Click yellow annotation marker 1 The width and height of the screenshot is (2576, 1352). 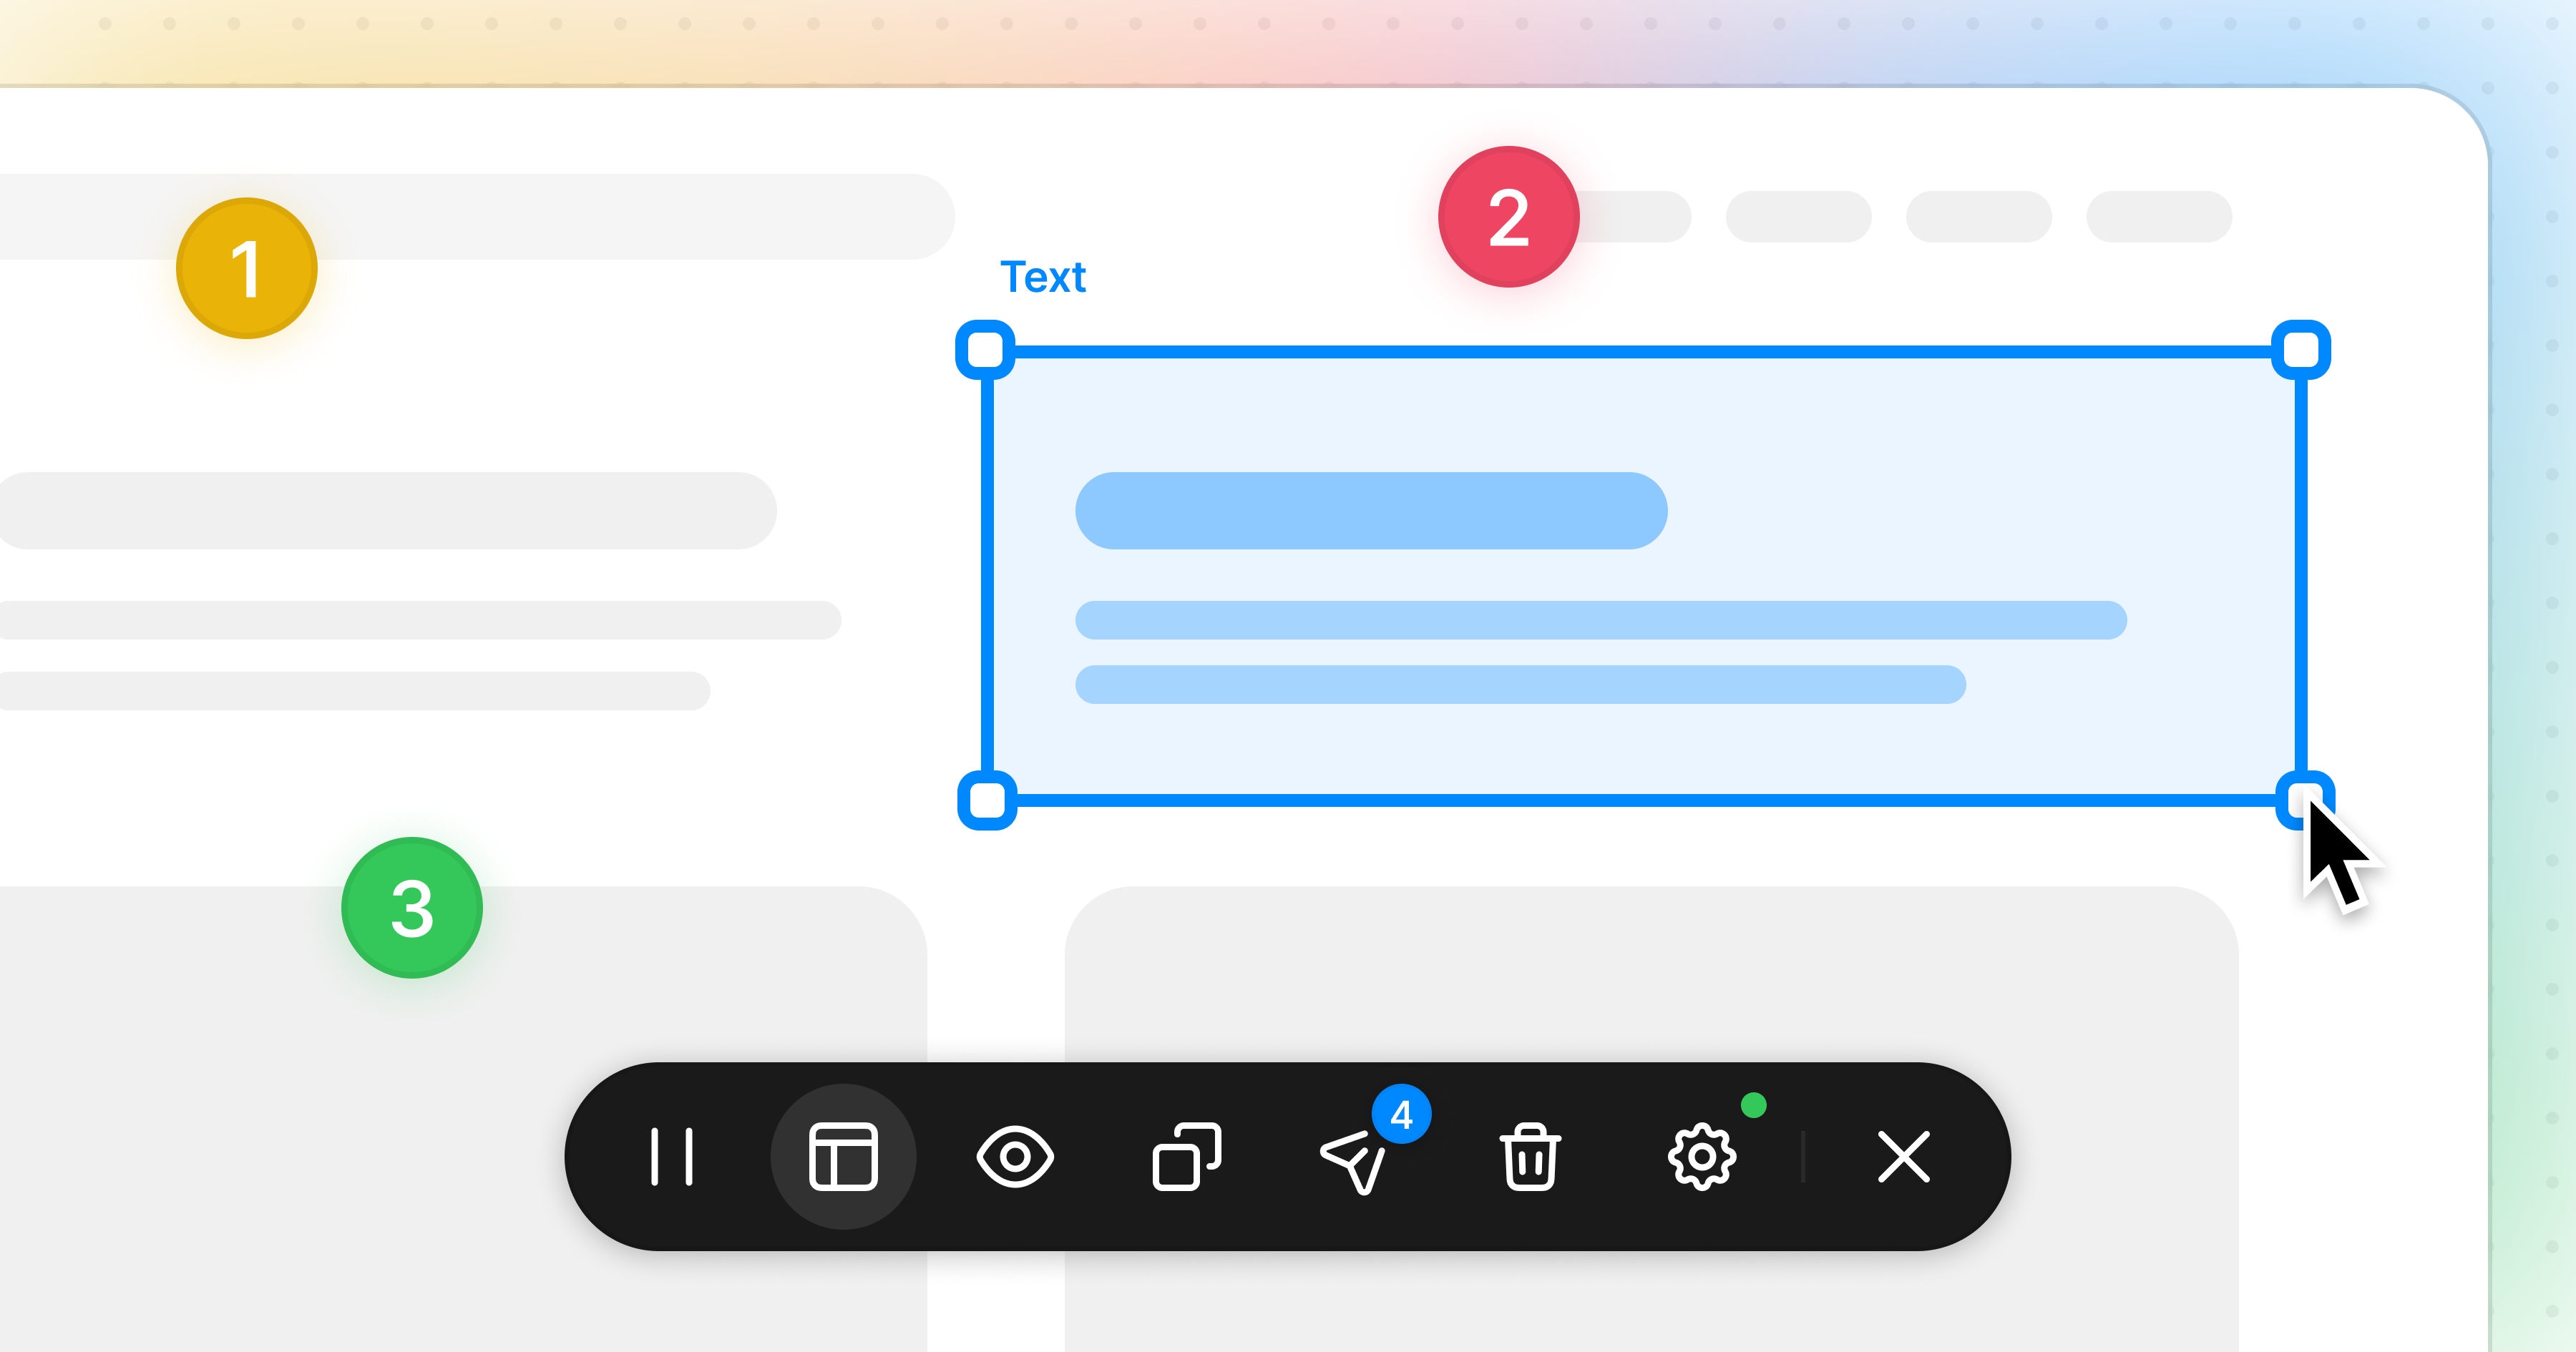coord(247,268)
